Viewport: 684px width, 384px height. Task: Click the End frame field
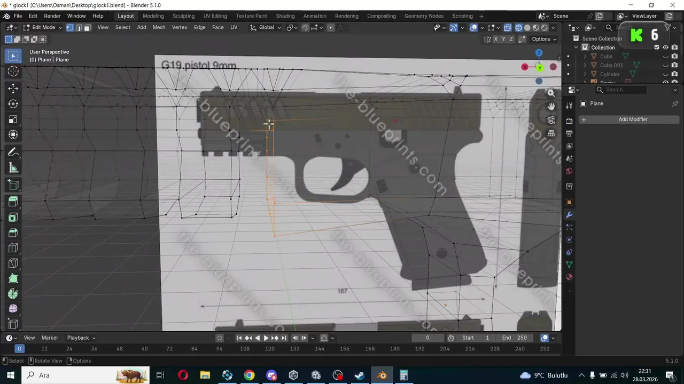click(514, 338)
